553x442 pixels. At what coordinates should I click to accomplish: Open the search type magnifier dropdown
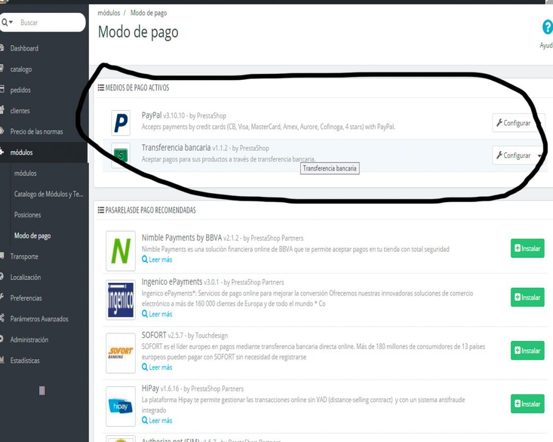click(x=7, y=23)
